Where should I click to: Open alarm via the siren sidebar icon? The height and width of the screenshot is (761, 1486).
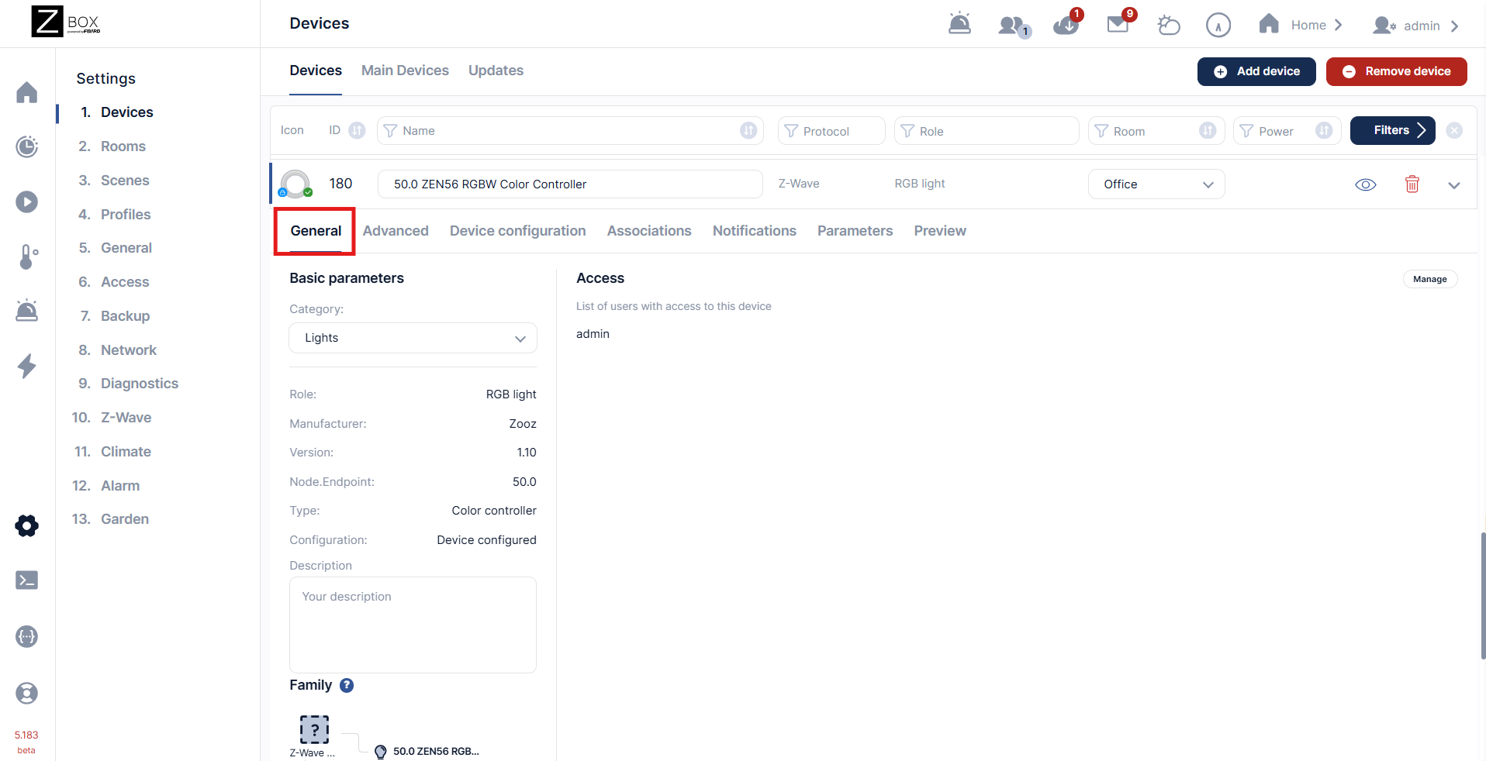point(27,311)
